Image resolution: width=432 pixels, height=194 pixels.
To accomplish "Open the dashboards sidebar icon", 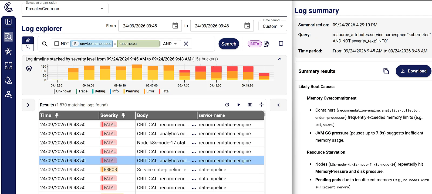I will (8, 66).
